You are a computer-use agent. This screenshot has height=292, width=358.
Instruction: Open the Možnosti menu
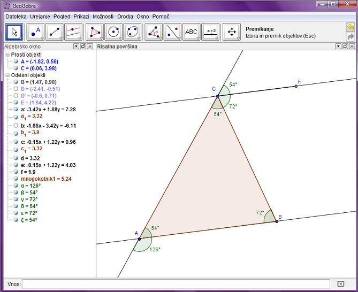pos(103,17)
